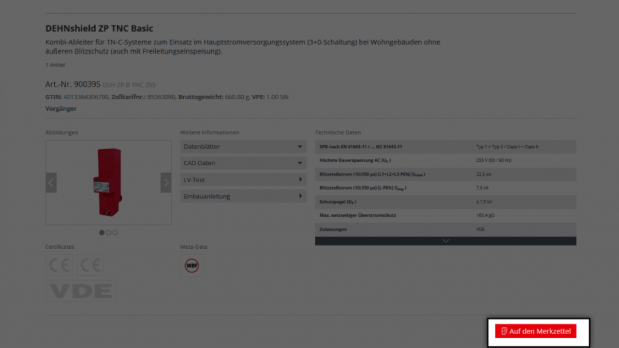Open the CAD-Daten dropdown
Screen dimensions: 619x348
[243, 163]
